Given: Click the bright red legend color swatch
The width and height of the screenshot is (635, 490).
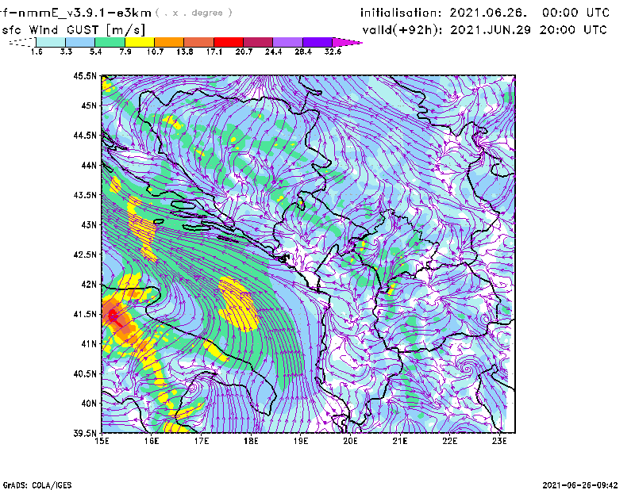Looking at the screenshot, I should click(x=229, y=42).
